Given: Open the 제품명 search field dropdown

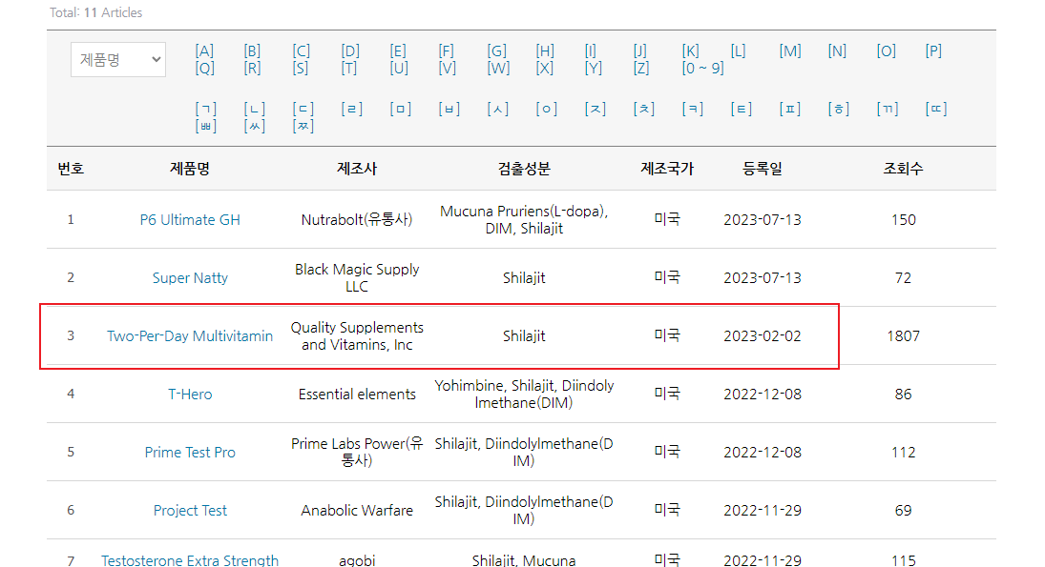Looking at the screenshot, I should [x=118, y=60].
